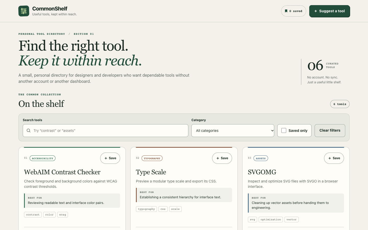
Task: Click the 'color' tag
Action: pos(49,215)
